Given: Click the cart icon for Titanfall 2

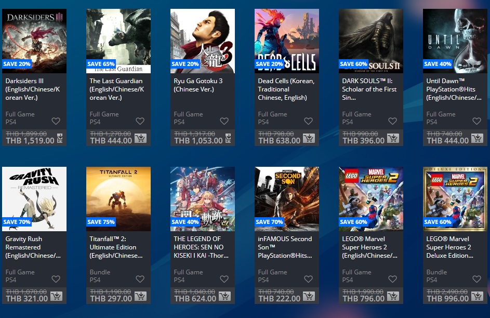Looking at the screenshot, I should 141,296.
